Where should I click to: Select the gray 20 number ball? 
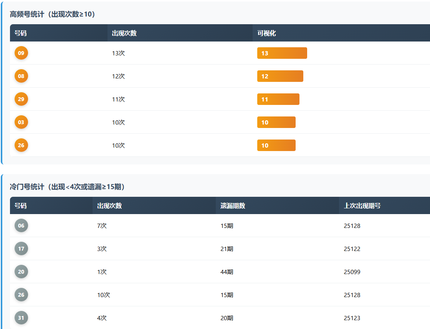coord(21,272)
